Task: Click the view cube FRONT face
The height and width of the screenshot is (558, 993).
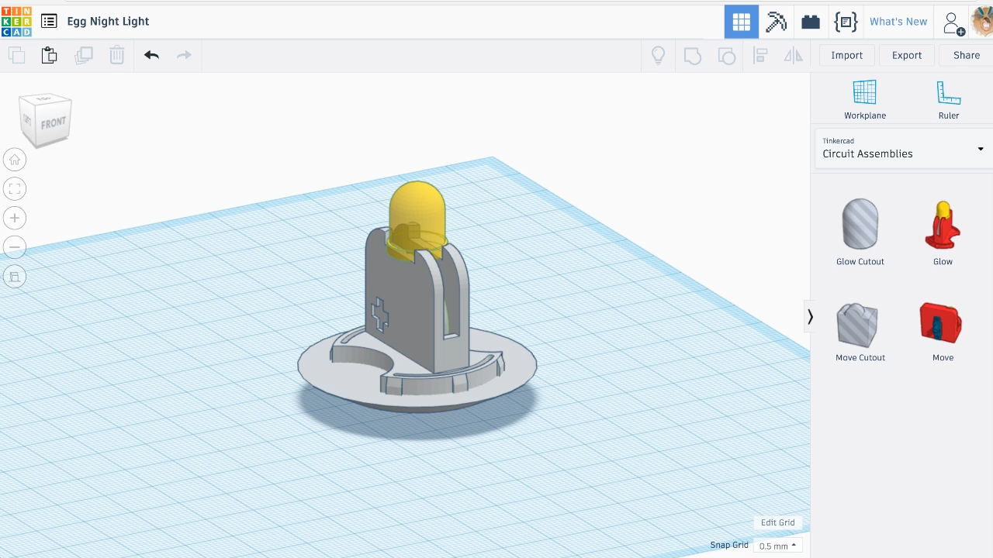Action: click(53, 123)
